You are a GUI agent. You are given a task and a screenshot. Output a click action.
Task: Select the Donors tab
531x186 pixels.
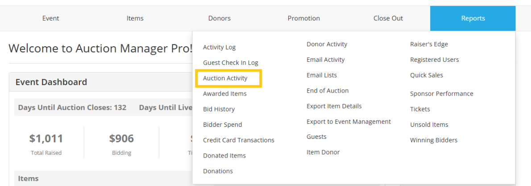tap(220, 18)
